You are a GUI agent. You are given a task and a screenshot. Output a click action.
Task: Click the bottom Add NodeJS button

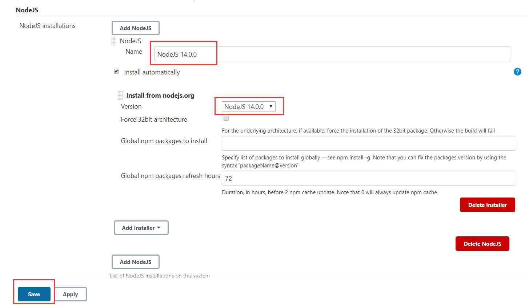pyautogui.click(x=135, y=262)
